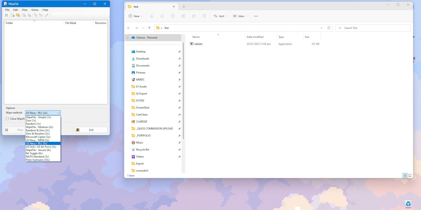This screenshot has height=210, width=421.
Task: Select Peter Gutmann (35x) wipe method
Action: coord(38,160)
